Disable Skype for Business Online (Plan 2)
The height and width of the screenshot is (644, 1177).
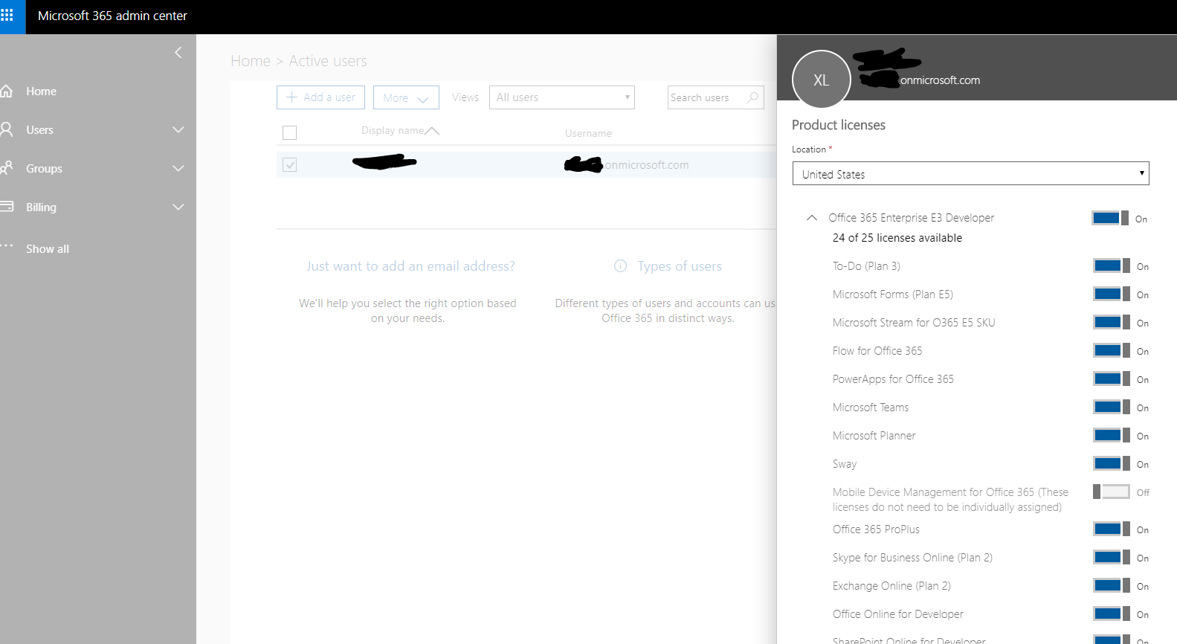click(1112, 557)
